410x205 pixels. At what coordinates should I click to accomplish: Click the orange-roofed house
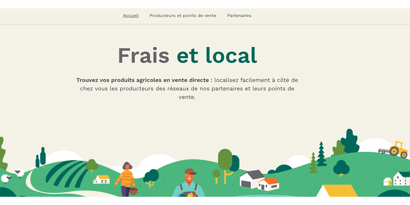[x=269, y=184]
